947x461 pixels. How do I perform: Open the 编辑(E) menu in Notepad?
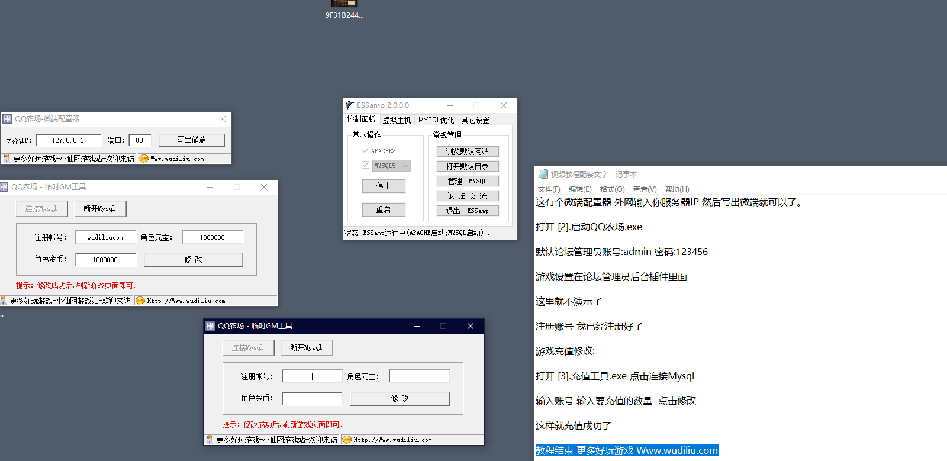coord(580,189)
